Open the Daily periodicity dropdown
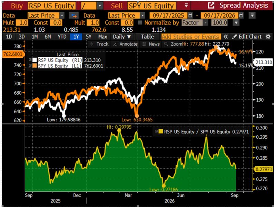 (122, 37)
